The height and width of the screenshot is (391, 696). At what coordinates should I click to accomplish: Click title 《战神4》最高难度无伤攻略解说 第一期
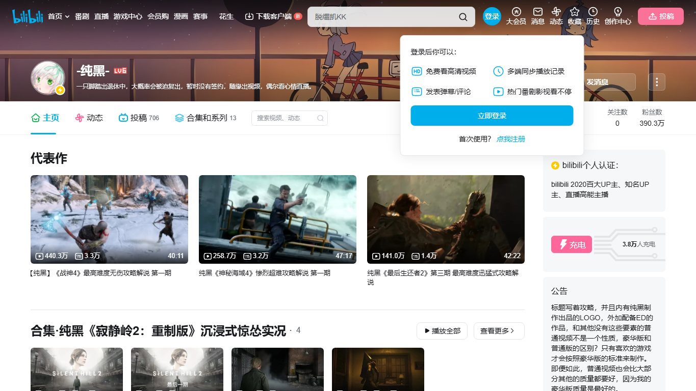click(x=101, y=273)
